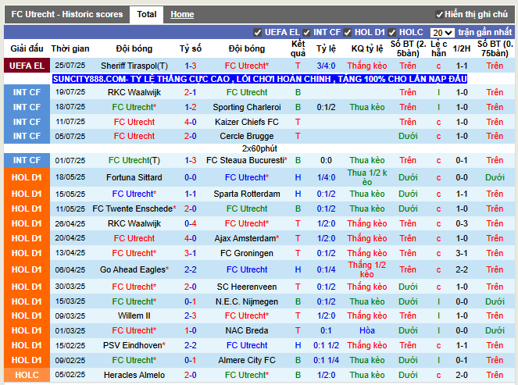Viewport: 518px width, 385px height.
Task: Click HOL D1 label for 18/05/25 match
Action: click(x=27, y=177)
